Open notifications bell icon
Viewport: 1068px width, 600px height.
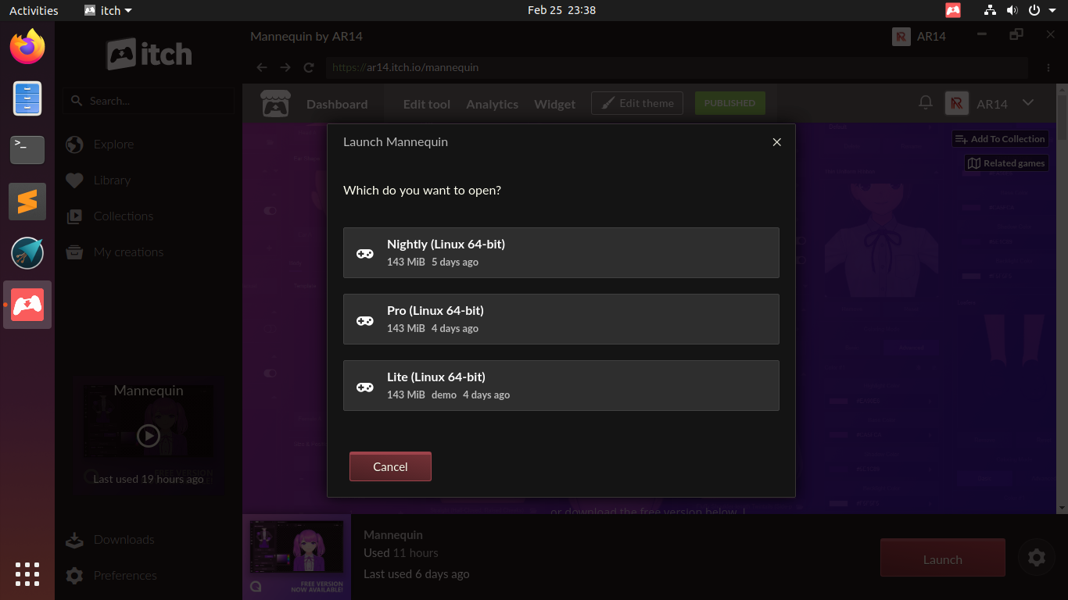pyautogui.click(x=926, y=103)
